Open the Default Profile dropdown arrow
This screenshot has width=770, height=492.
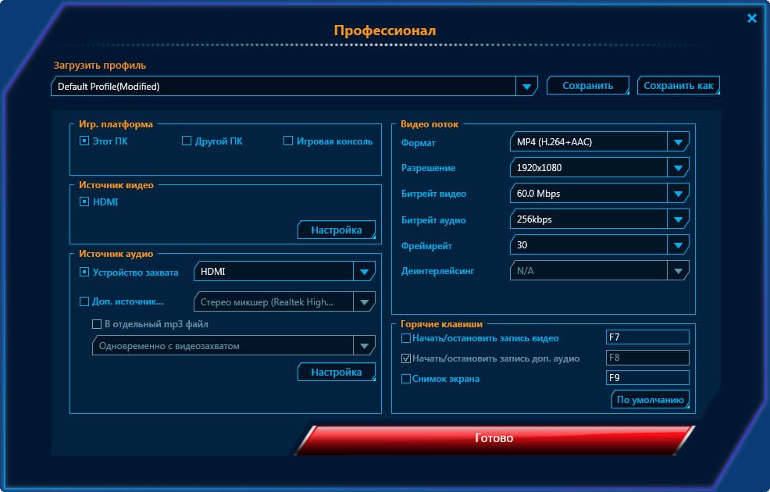coord(526,87)
